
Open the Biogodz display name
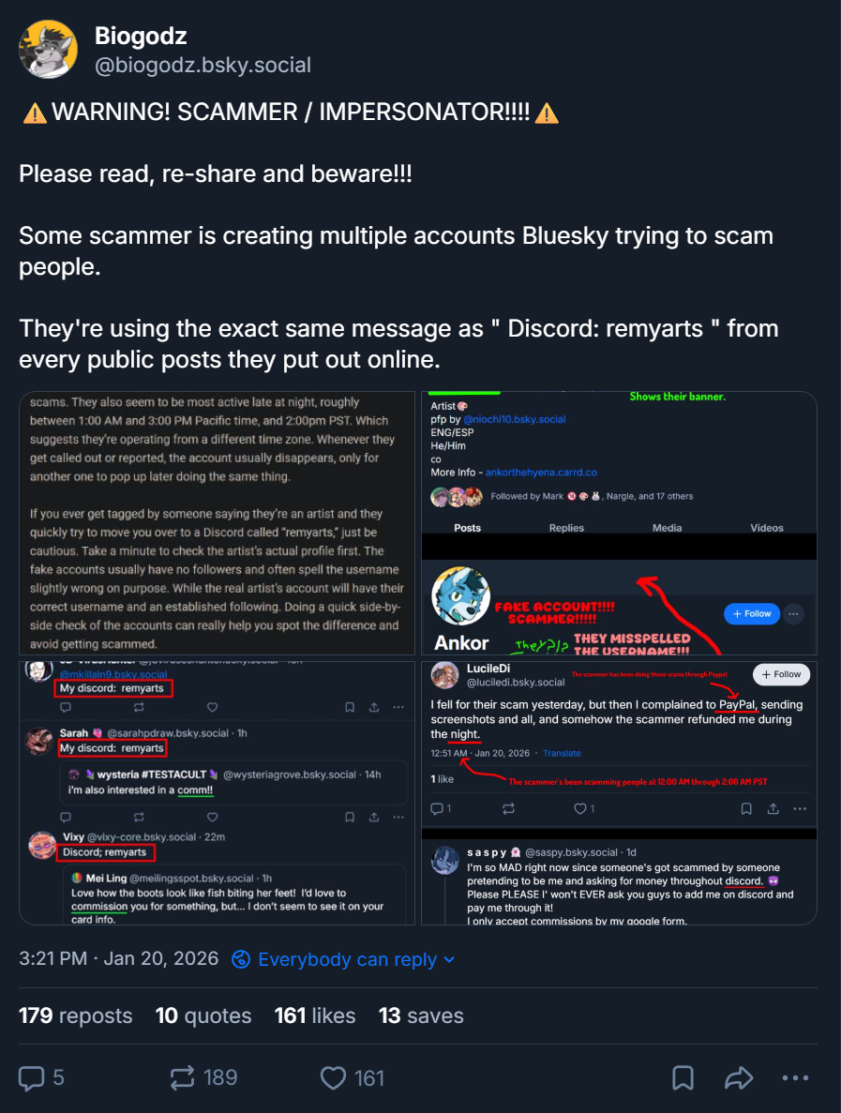tap(141, 36)
